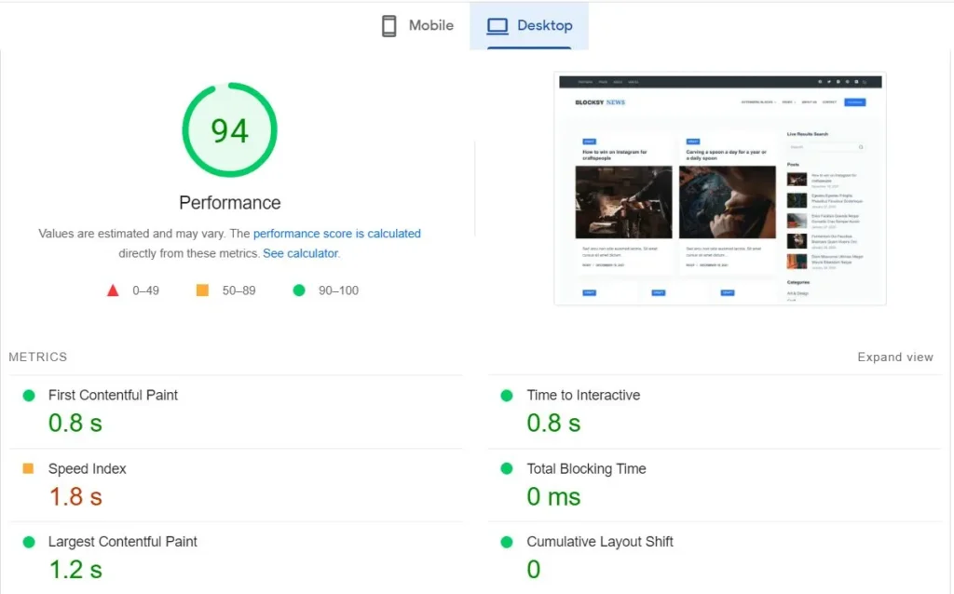Screen dimensions: 954x594
Task: Click the Speed Index label
Action: tap(87, 468)
